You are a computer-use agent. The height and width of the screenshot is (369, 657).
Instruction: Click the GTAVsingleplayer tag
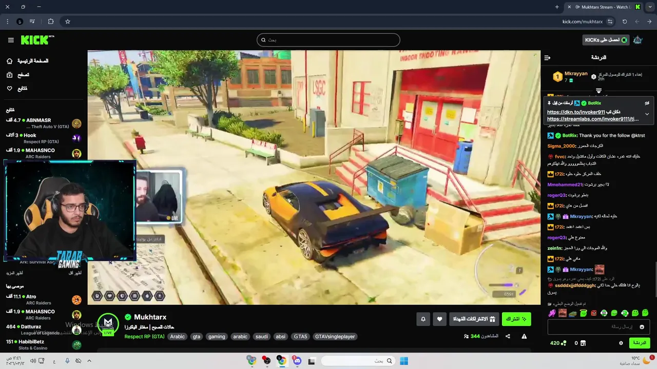[335, 337]
